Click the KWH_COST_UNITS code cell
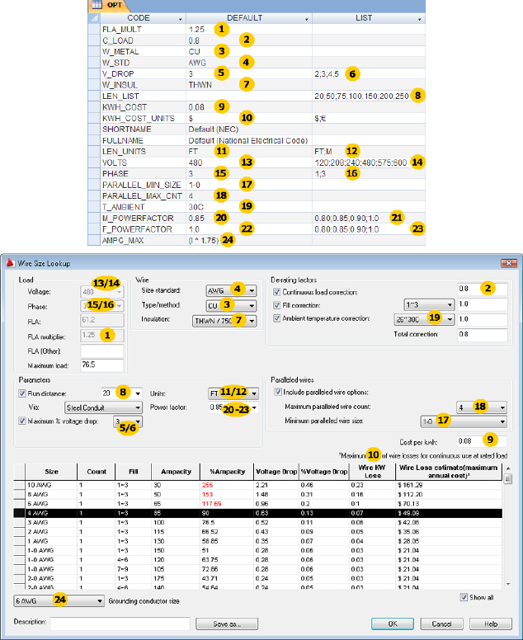Screen dimensions: 523x640 point(144,119)
